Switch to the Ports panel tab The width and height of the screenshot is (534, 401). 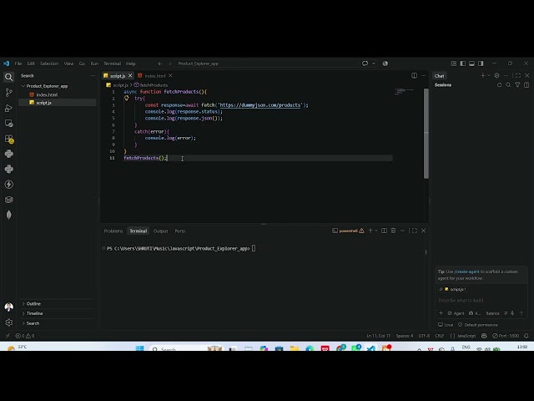180,231
